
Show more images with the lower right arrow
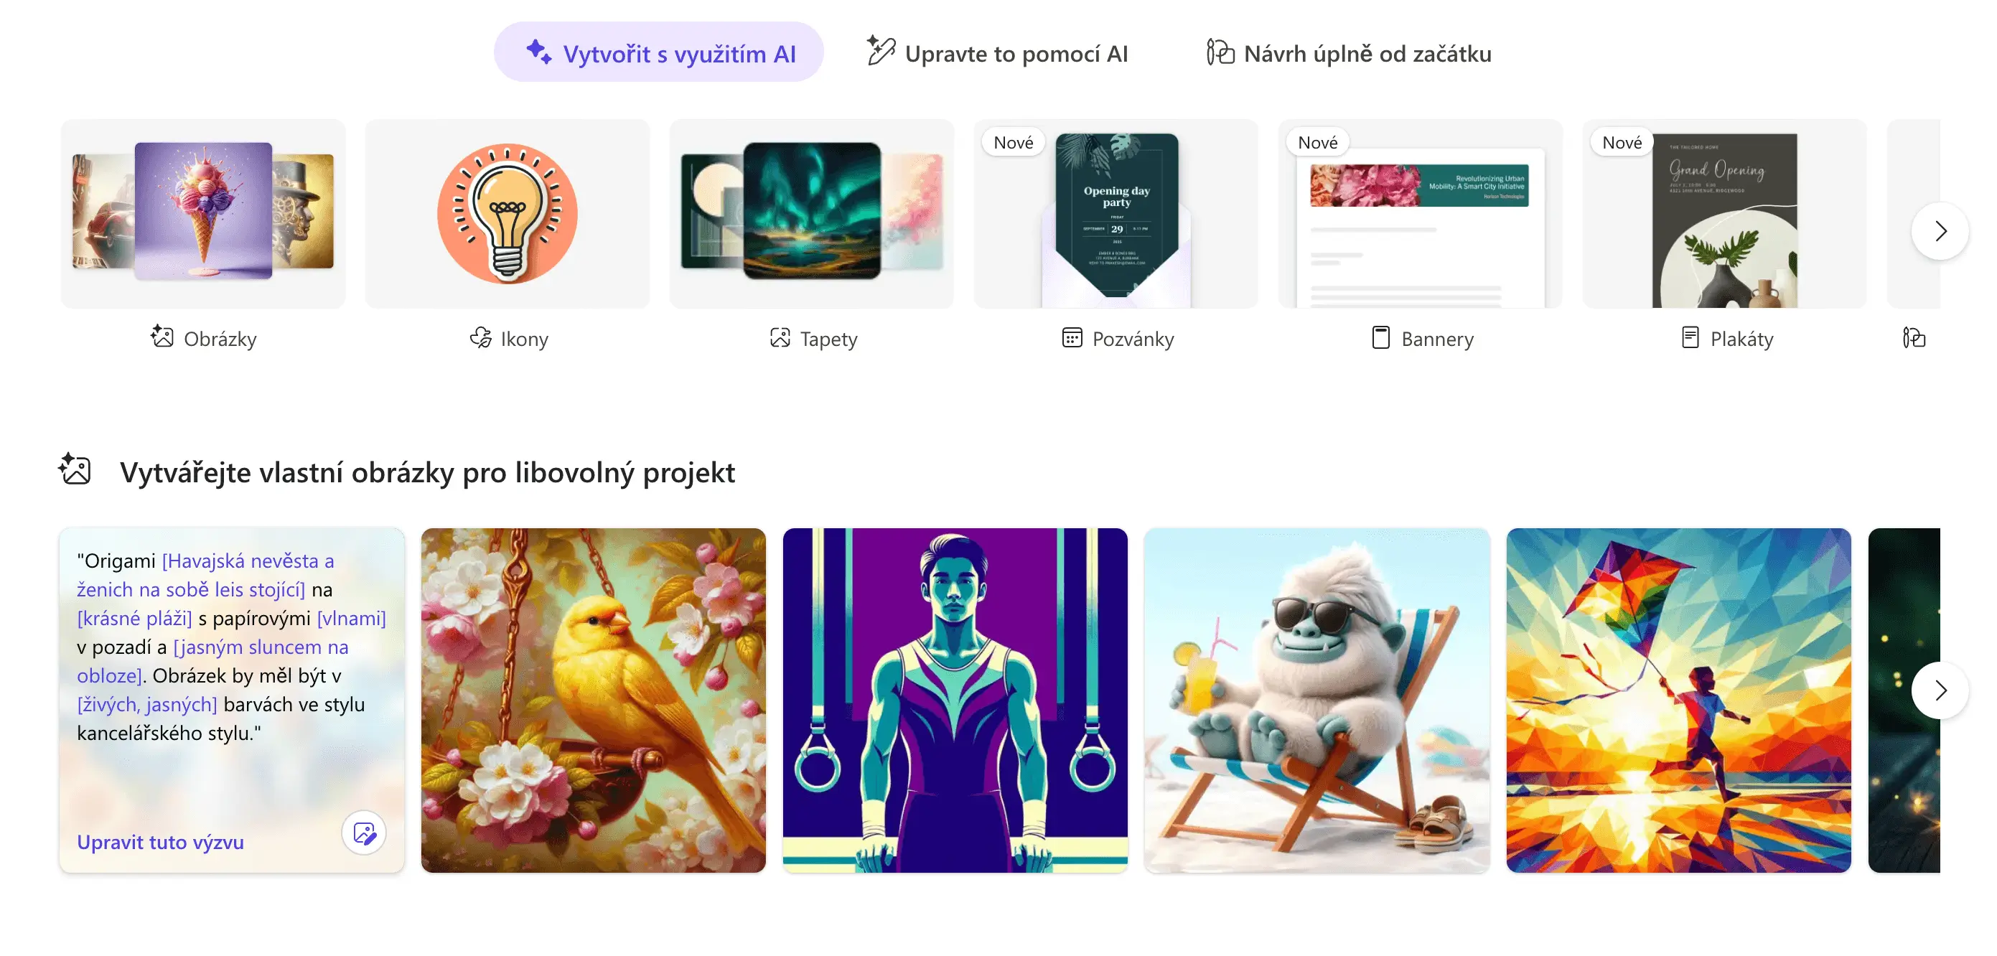tap(1940, 690)
